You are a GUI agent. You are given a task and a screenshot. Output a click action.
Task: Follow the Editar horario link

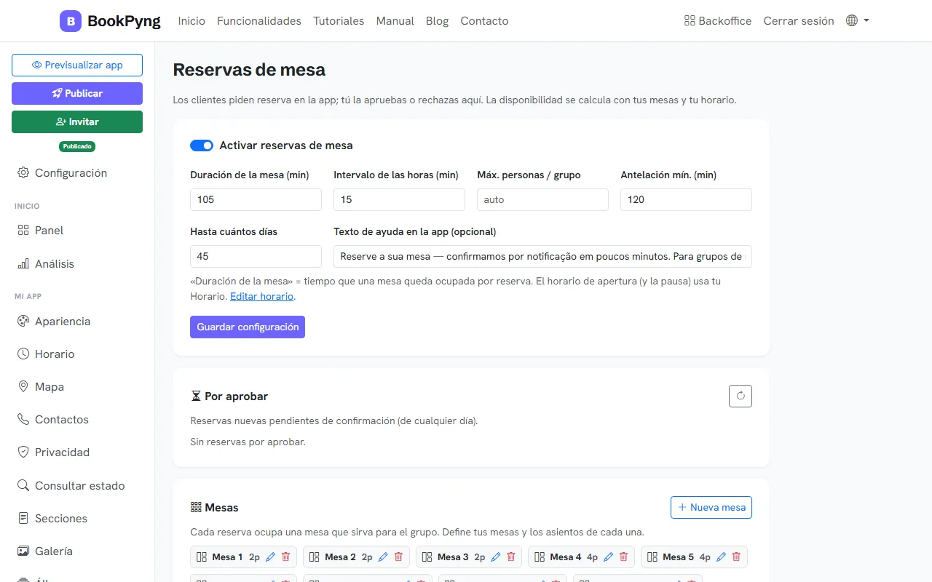(262, 296)
